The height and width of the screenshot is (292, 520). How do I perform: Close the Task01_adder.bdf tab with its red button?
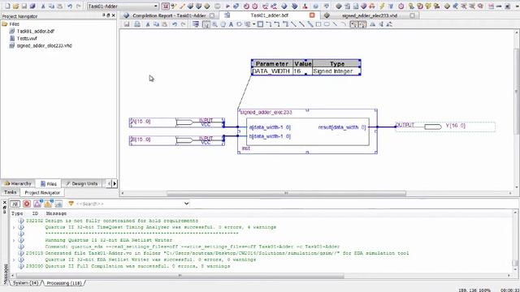point(312,15)
